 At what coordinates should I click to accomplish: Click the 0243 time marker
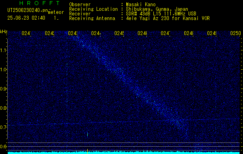click(x=73, y=33)
